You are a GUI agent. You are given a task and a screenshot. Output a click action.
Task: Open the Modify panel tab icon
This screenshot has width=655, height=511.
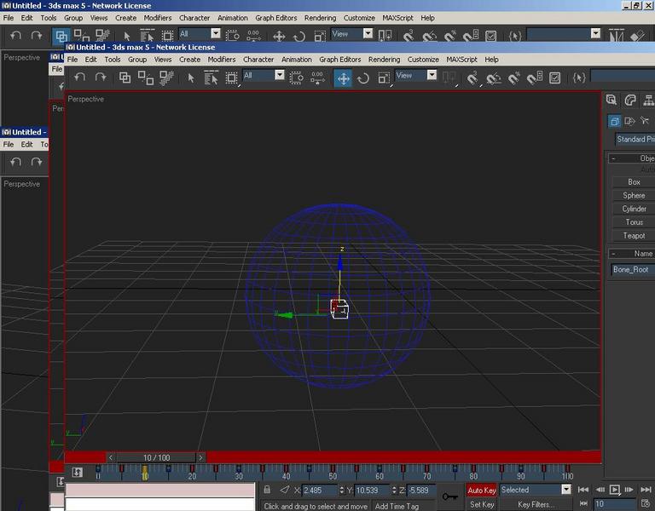pyautogui.click(x=630, y=100)
